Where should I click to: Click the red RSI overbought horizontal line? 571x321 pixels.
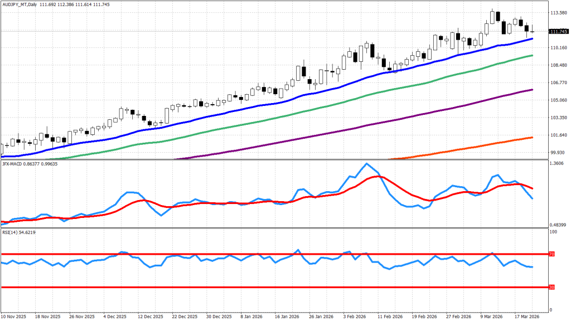(x=223, y=254)
